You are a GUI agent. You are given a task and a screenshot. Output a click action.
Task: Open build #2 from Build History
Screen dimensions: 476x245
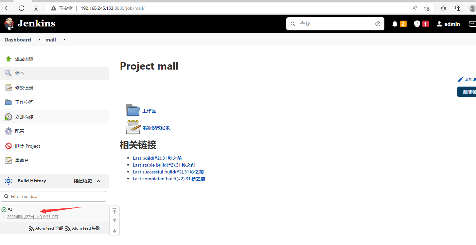pos(10,209)
